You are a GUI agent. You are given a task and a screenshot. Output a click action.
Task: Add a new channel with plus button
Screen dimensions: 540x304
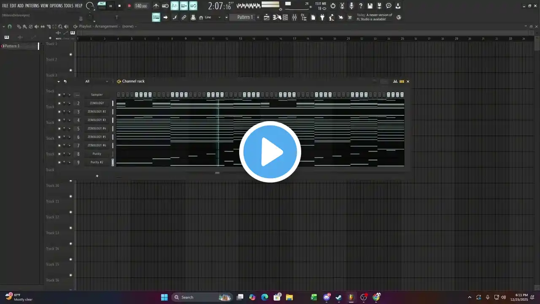pos(97,176)
